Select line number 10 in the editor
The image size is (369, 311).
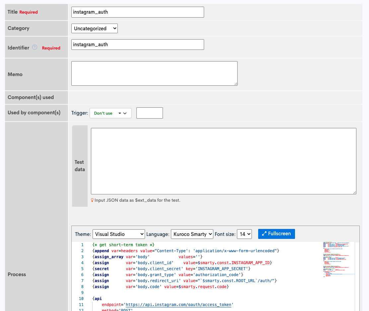(x=81, y=298)
